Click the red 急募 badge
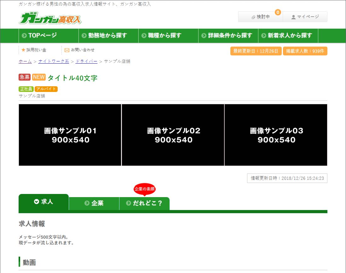Image resolution: width=346 pixels, height=273 pixels. 25,77
